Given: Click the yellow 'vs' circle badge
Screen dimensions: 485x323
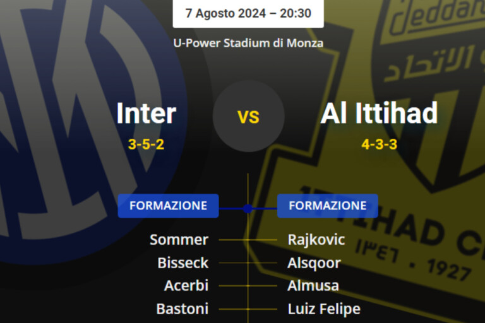Looking at the screenshot, I should point(248,116).
